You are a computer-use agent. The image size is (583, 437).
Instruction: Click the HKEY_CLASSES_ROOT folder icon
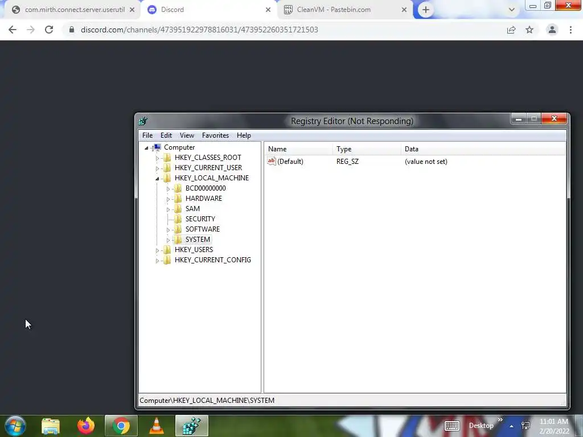tap(167, 158)
